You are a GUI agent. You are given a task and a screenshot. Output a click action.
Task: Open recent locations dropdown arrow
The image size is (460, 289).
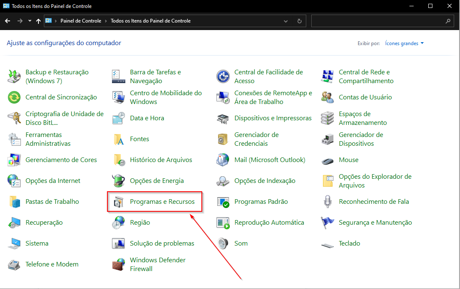30,21
